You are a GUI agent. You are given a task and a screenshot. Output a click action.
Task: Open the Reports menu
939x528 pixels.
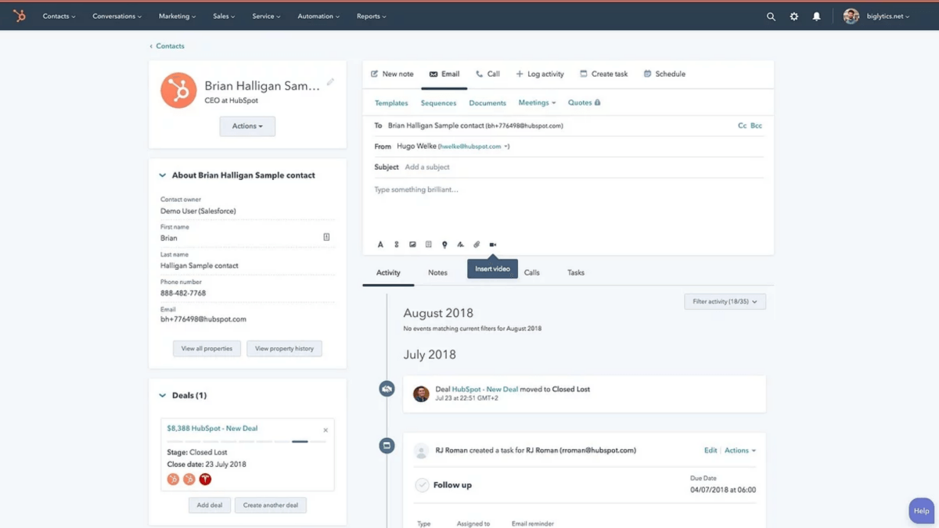tap(372, 16)
